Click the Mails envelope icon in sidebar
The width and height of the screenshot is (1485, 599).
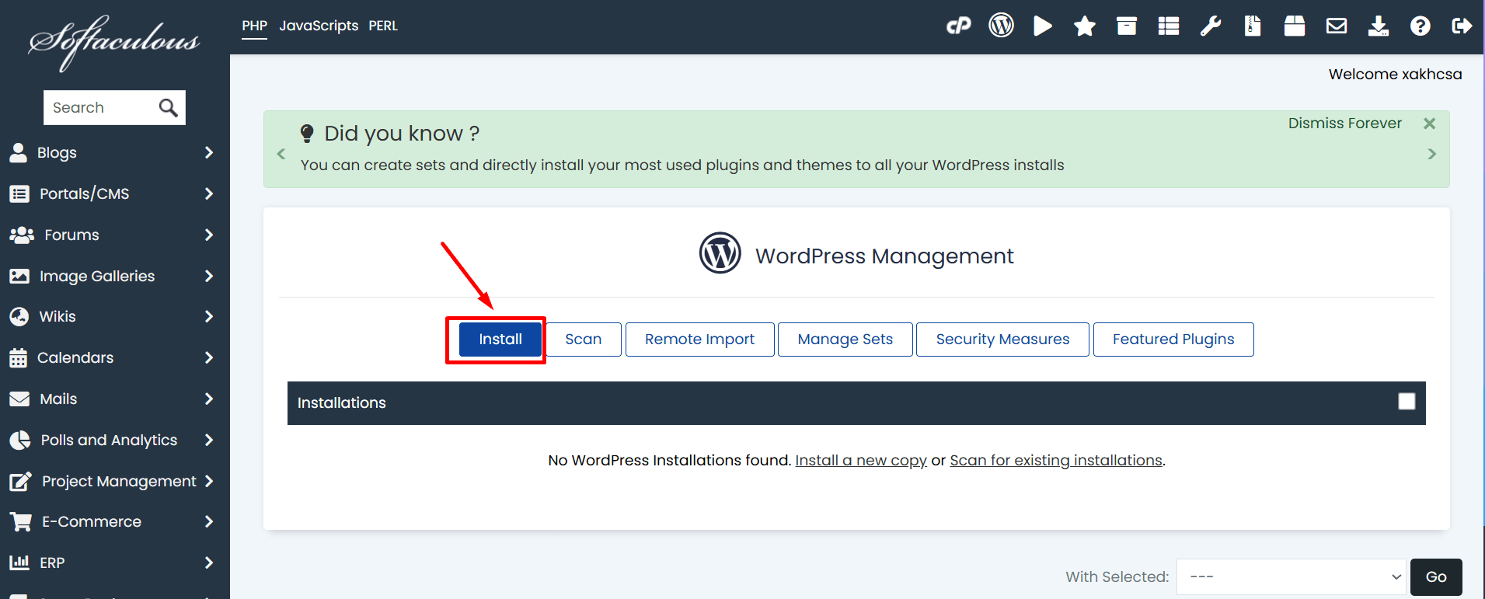(19, 399)
